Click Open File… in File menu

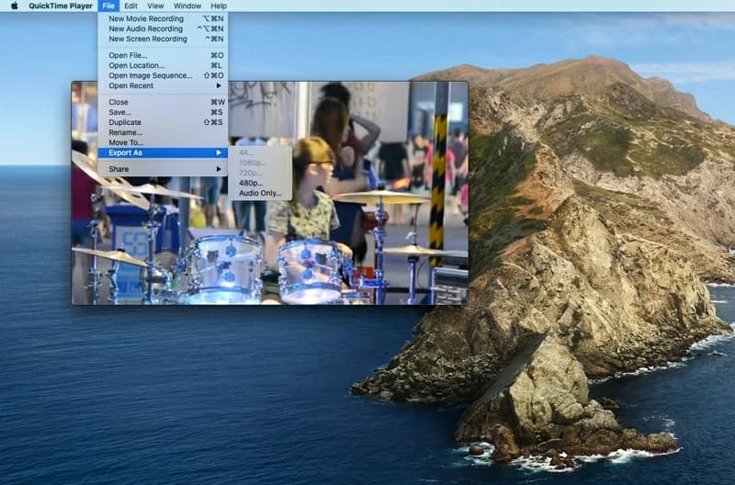(128, 55)
